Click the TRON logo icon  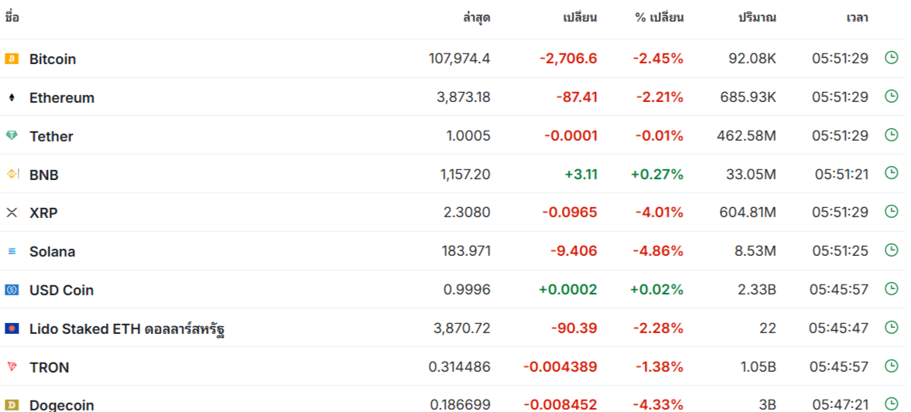click(x=12, y=366)
